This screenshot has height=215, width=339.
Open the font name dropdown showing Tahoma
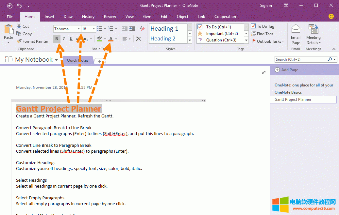[79, 29]
